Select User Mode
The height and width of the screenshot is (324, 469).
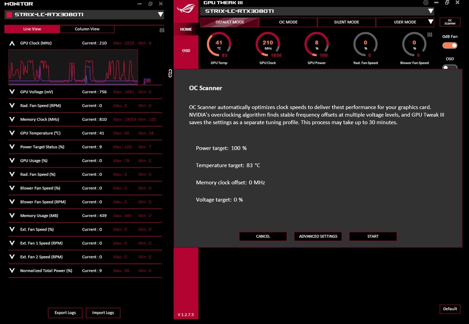click(x=405, y=22)
